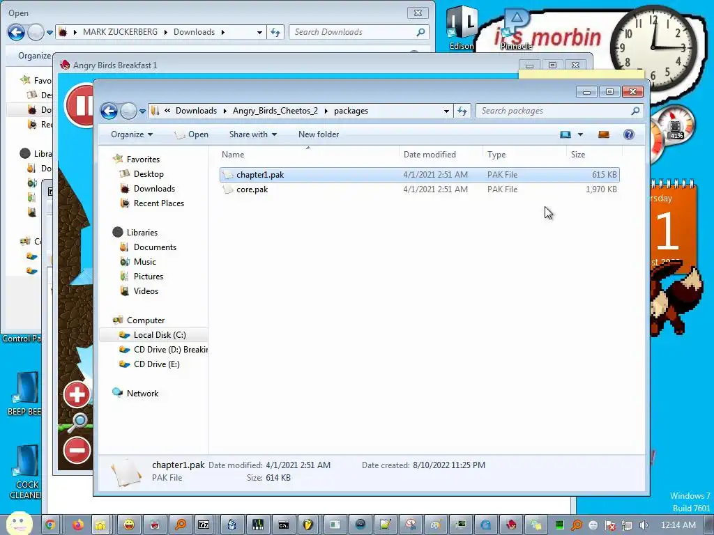Refresh the packages folder view
Image resolution: width=714 pixels, height=535 pixels.
point(462,111)
